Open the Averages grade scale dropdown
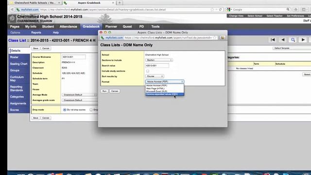311x175 pixels. pyautogui.click(x=79, y=100)
